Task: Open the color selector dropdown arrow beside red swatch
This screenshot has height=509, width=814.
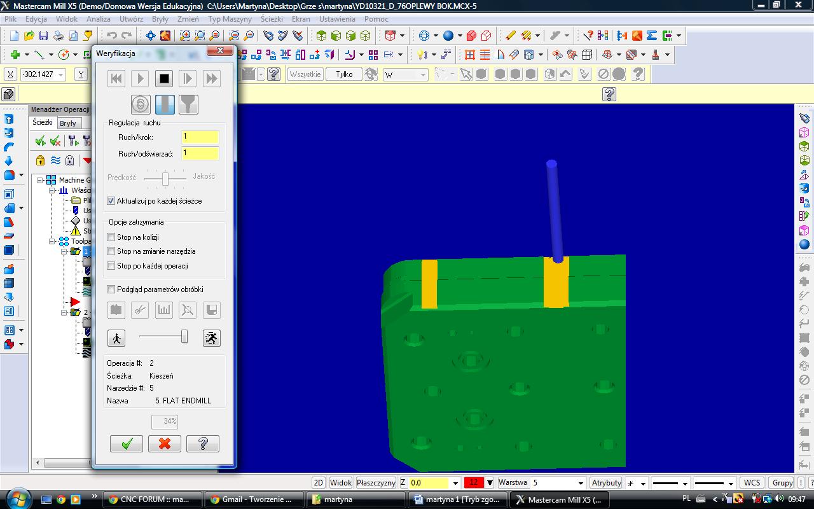Action: (x=489, y=483)
